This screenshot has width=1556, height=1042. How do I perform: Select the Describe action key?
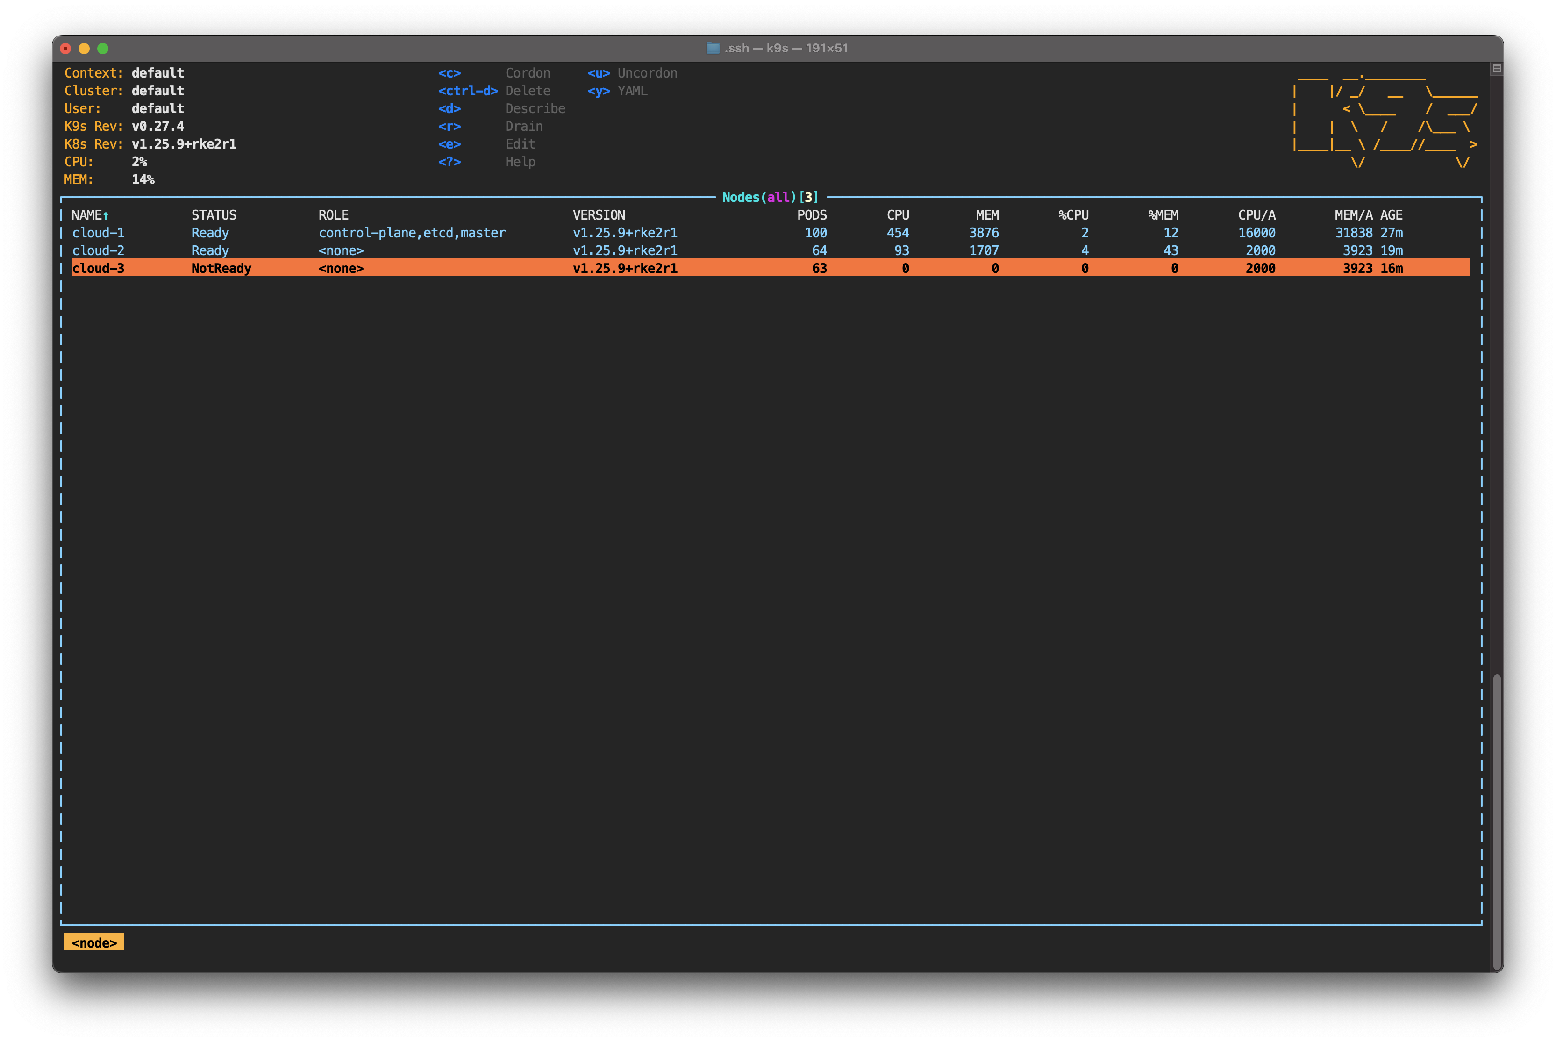[447, 108]
